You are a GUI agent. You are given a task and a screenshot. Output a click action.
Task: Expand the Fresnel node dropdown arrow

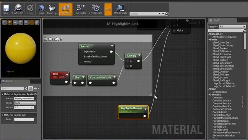(x=112, y=46)
